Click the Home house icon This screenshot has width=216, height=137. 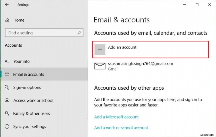pyautogui.click(x=7, y=20)
